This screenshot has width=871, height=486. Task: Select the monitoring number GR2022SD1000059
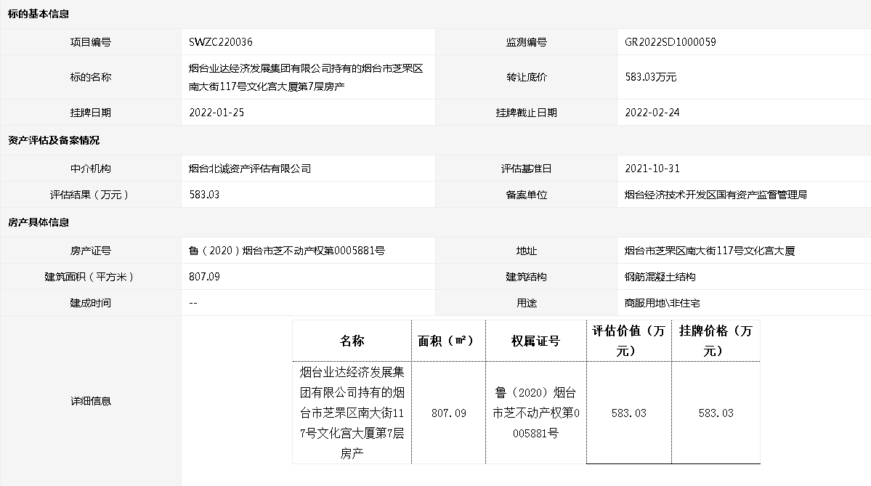click(670, 42)
